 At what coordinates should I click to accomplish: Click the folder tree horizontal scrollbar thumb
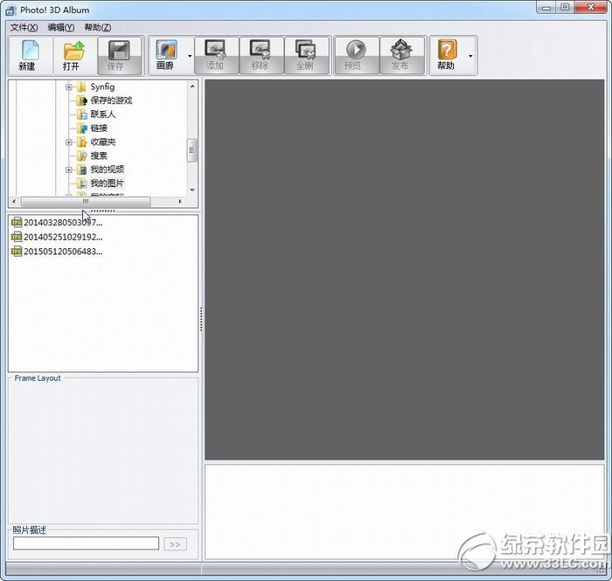pos(86,202)
